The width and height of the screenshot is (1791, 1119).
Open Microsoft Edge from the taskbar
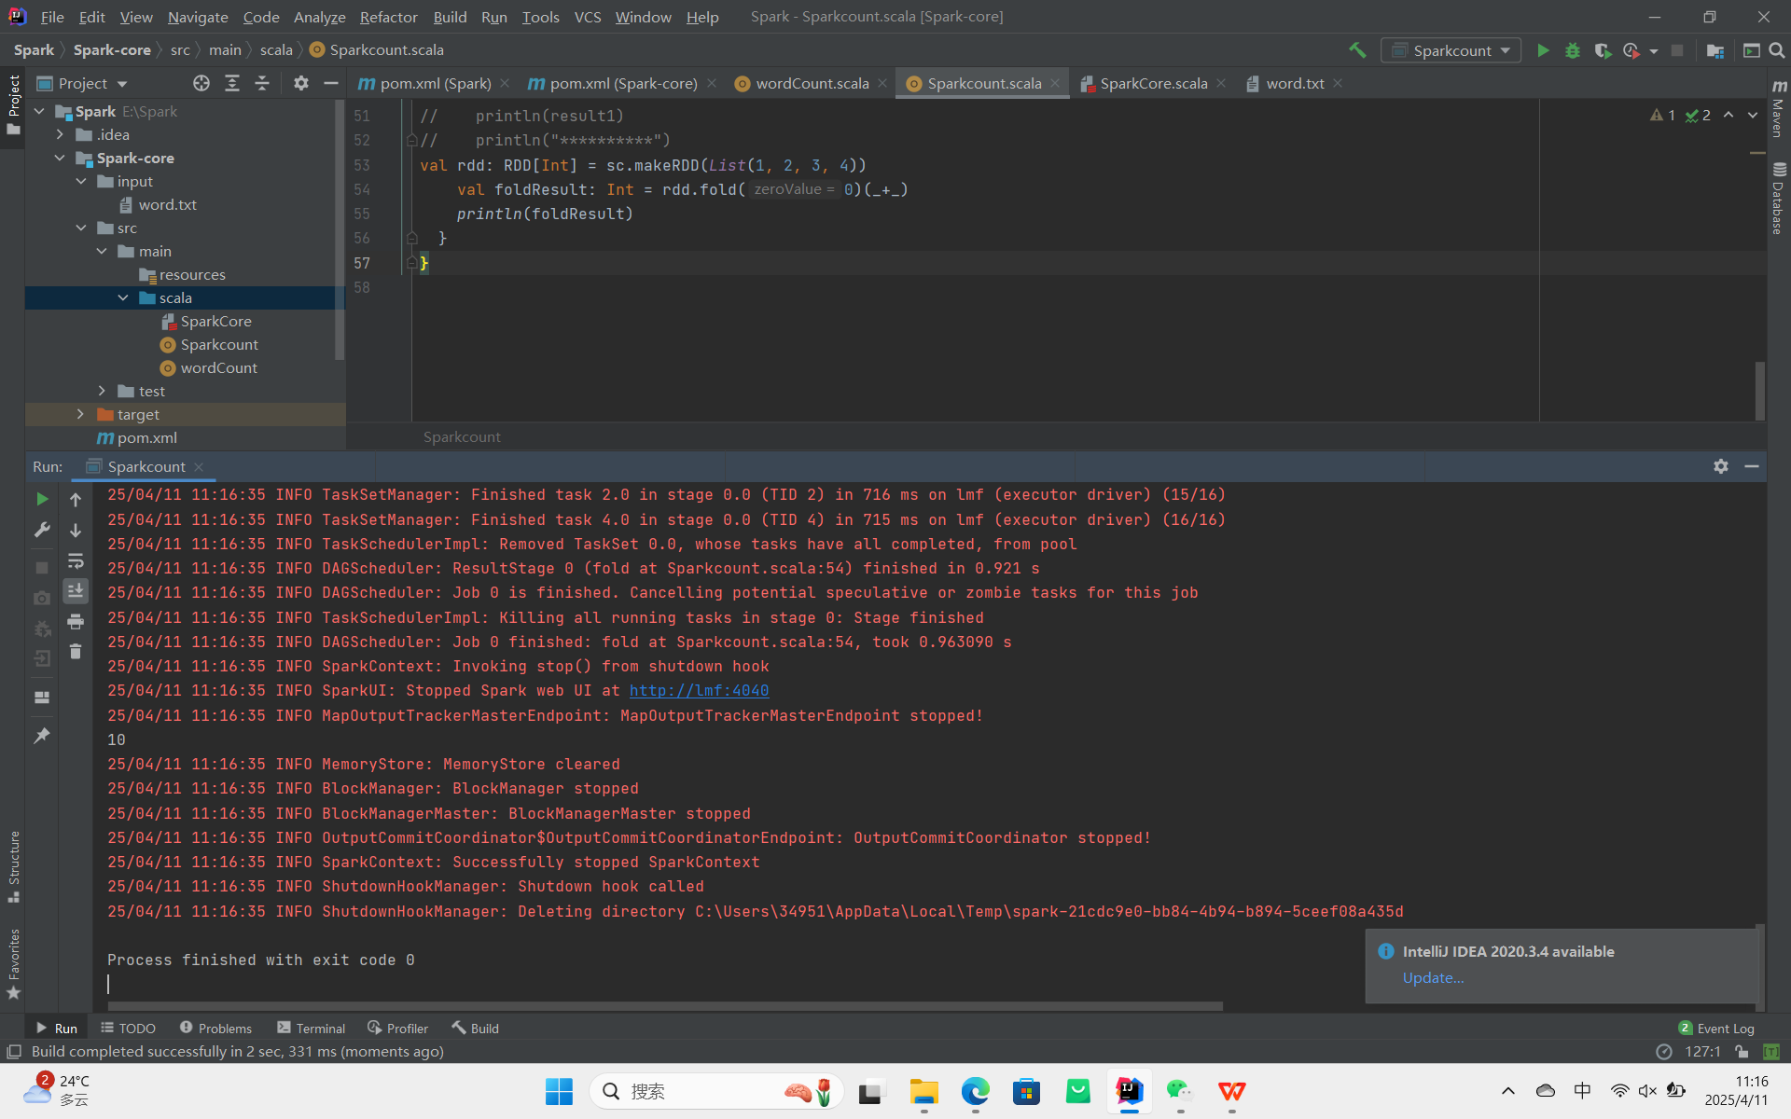[x=976, y=1091]
